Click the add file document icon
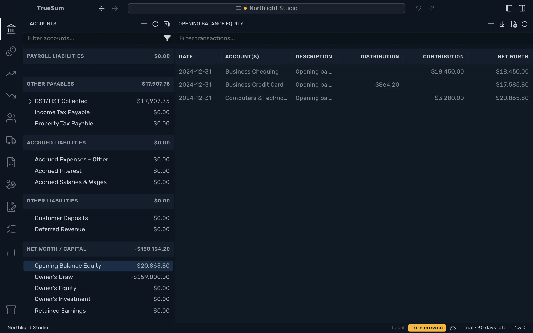This screenshot has width=533, height=333. tap(514, 24)
